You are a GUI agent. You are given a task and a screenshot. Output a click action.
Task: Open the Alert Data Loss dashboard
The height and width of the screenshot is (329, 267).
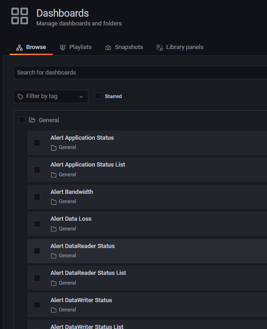(x=71, y=218)
